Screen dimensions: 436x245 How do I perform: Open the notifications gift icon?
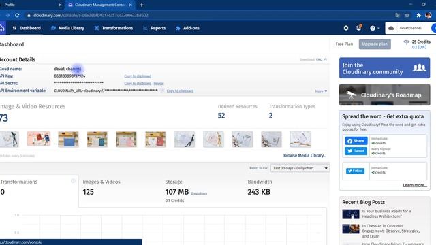[359, 27]
